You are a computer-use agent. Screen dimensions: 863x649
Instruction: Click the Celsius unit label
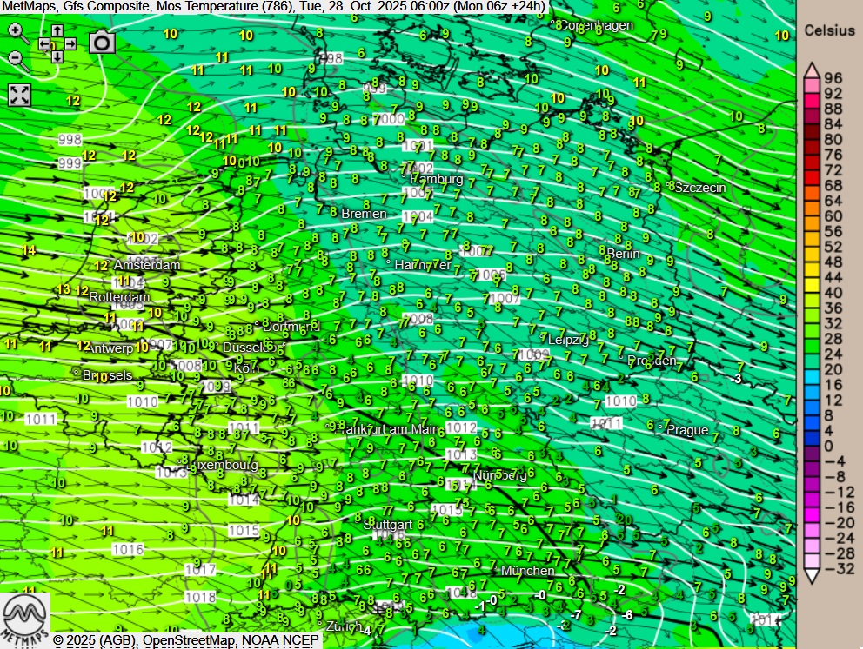pyautogui.click(x=829, y=30)
